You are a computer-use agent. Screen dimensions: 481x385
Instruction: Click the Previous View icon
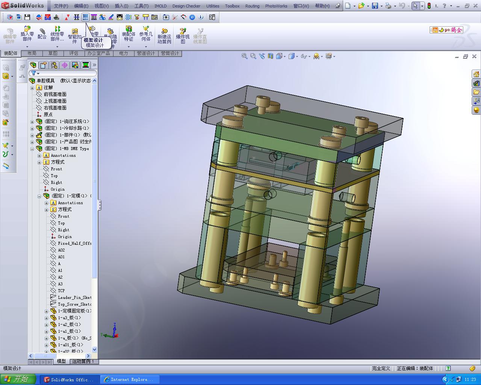pos(262,56)
